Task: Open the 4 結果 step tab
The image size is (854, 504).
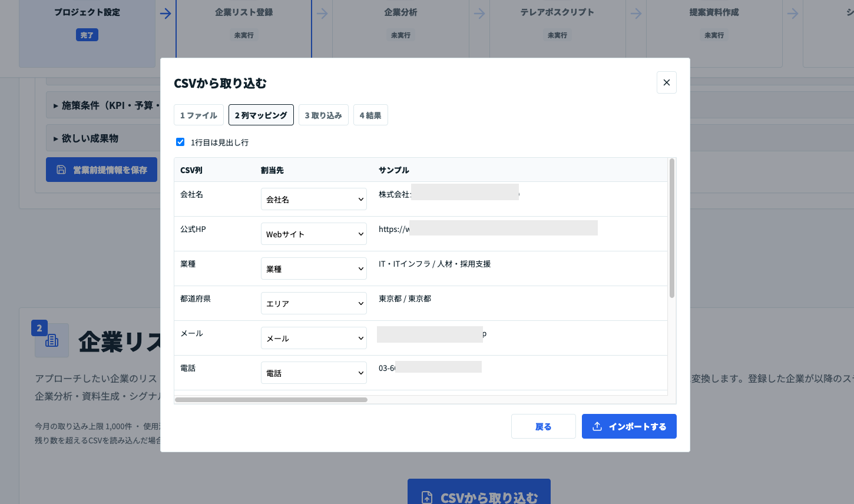Action: 370,115
